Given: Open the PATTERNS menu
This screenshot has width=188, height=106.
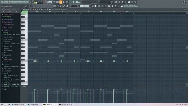Looking at the screenshot, I should (x=11, y=2).
